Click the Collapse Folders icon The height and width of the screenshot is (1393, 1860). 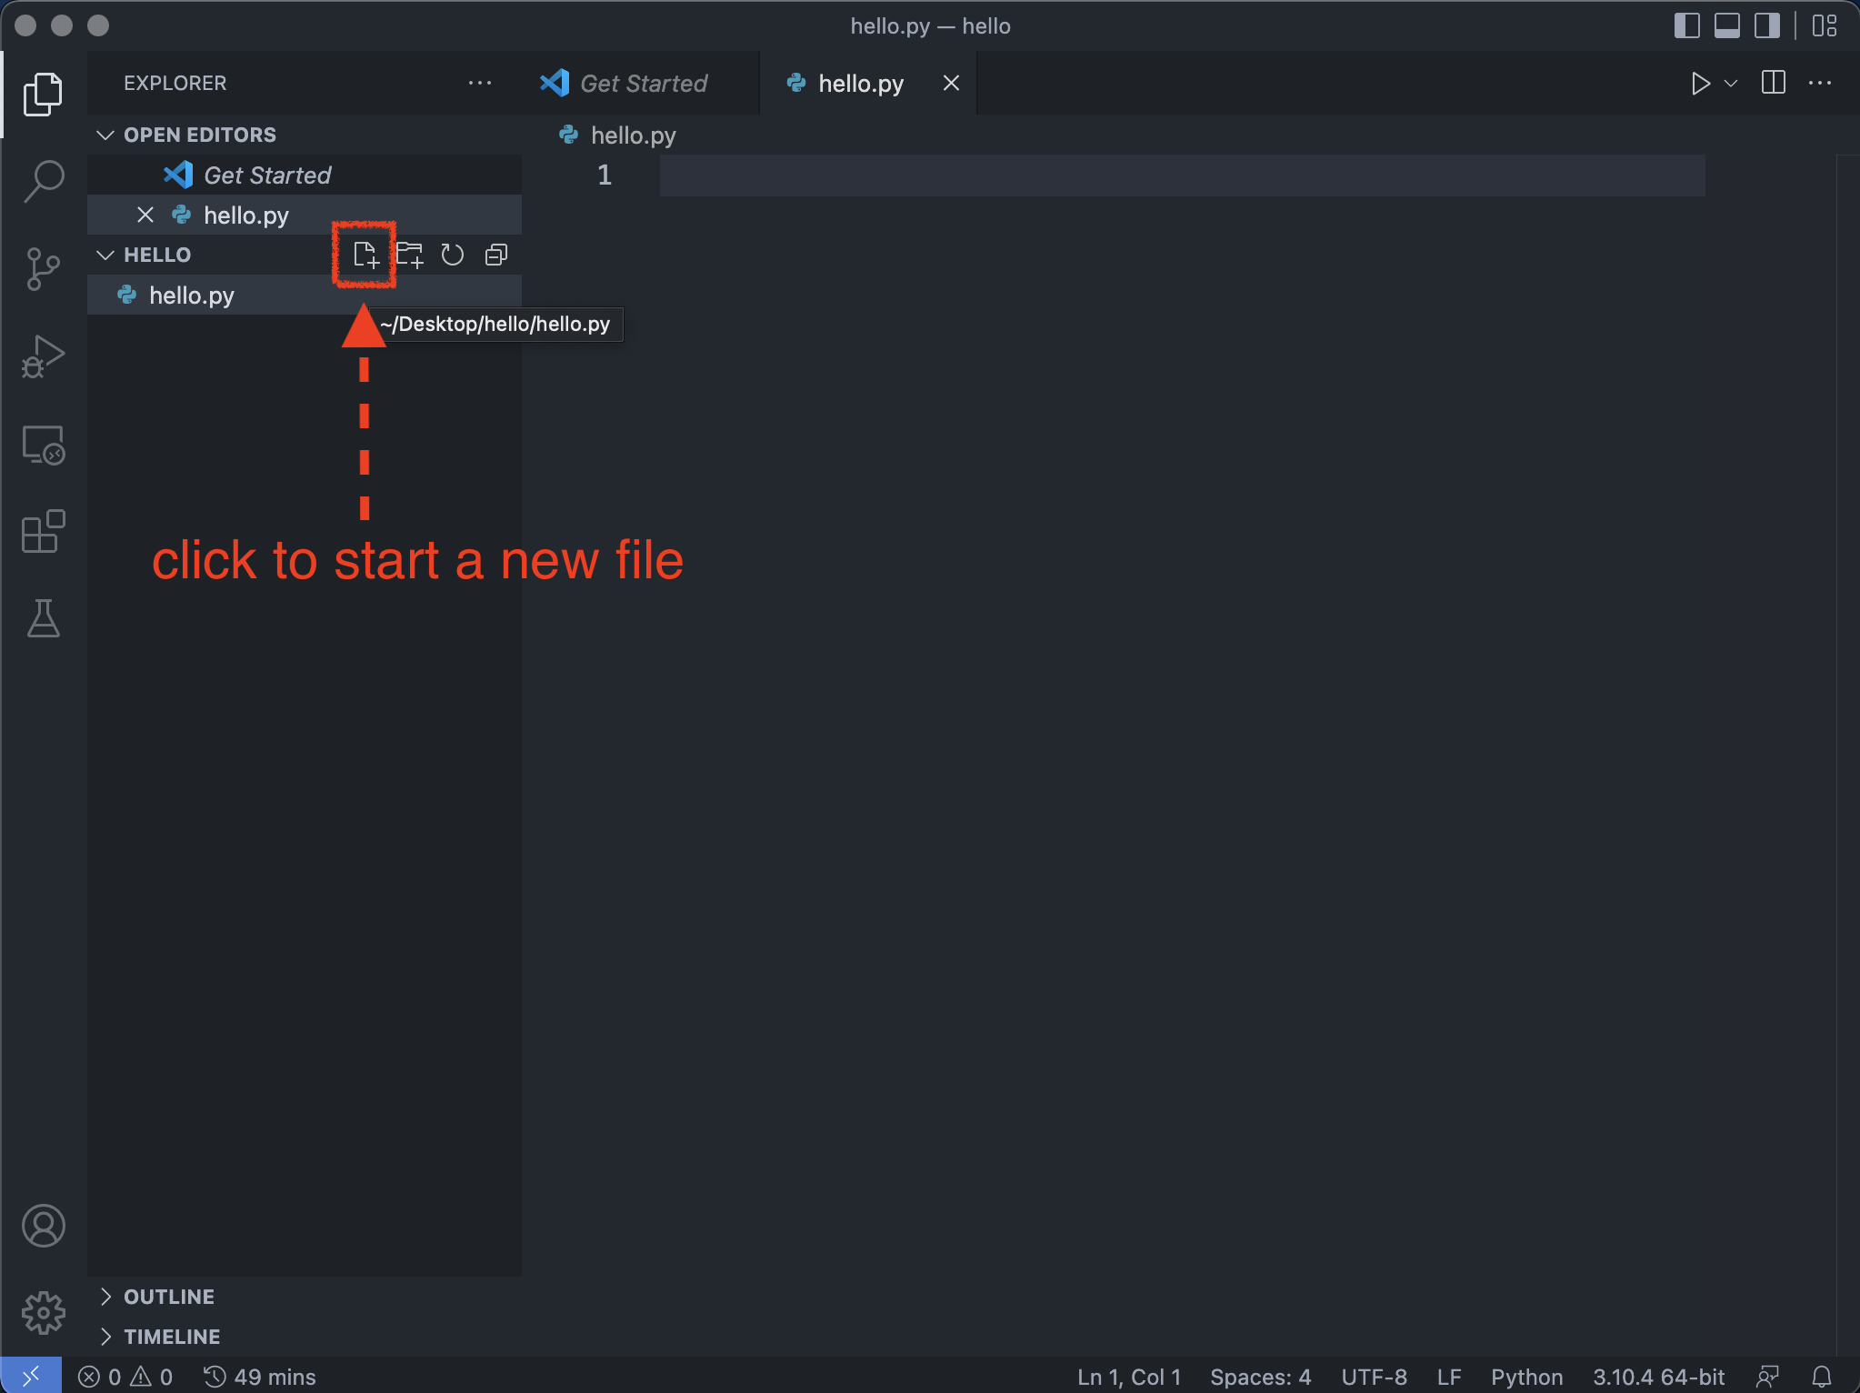[x=495, y=255]
